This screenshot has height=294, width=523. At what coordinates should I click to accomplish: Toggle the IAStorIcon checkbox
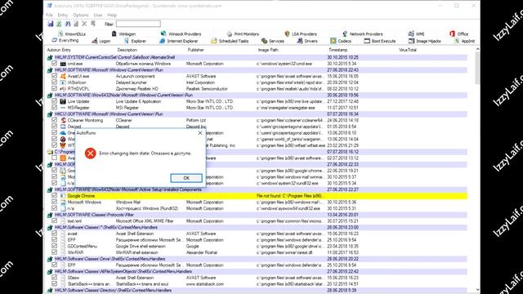pos(55,82)
